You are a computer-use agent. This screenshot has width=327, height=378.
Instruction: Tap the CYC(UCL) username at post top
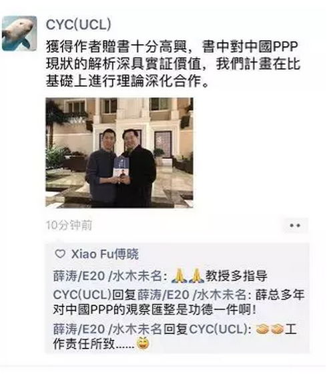[x=79, y=25]
